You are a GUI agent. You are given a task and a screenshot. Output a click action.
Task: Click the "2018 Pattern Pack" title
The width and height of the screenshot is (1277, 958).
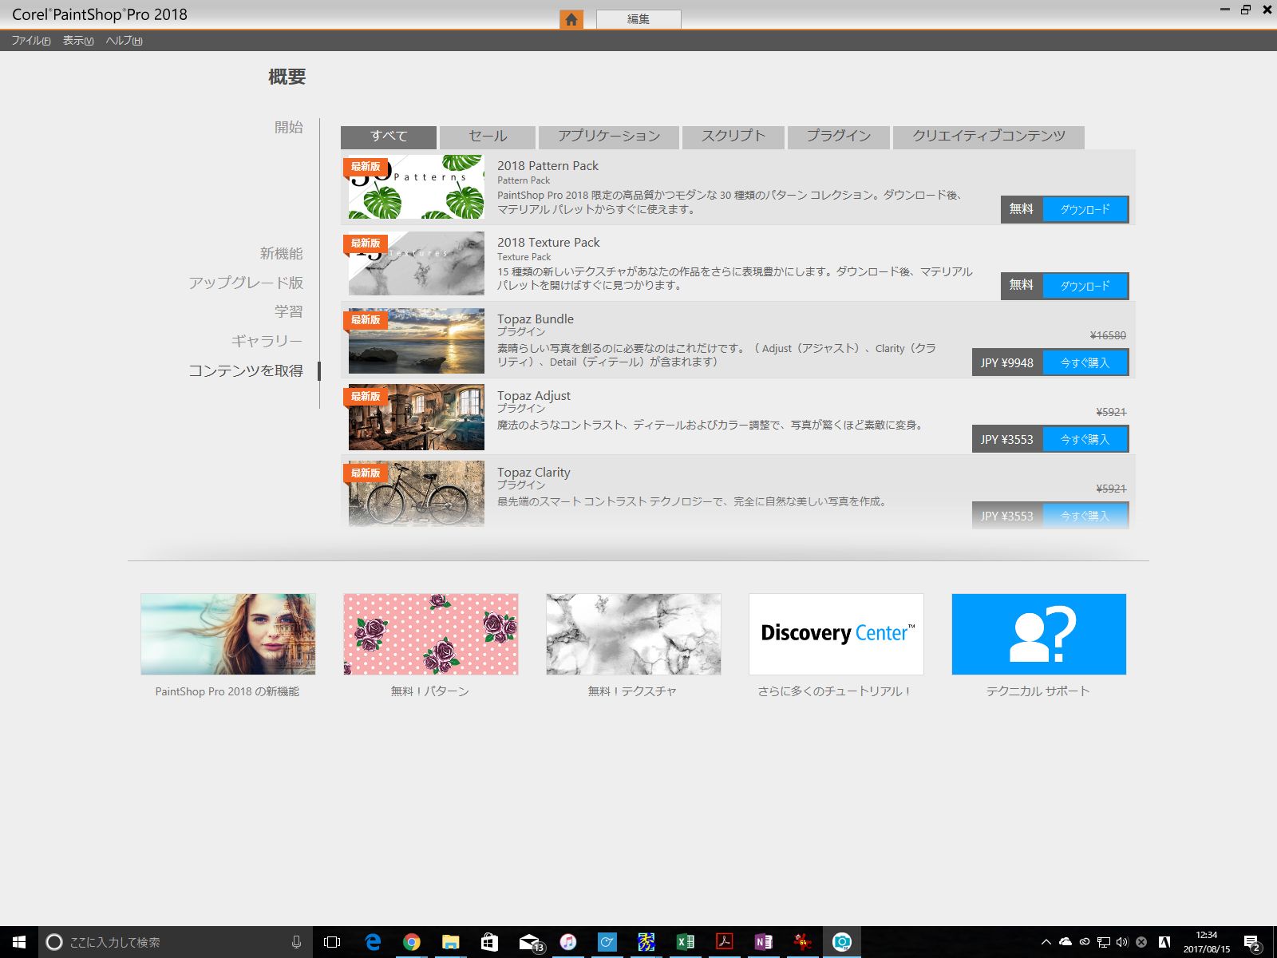click(548, 166)
